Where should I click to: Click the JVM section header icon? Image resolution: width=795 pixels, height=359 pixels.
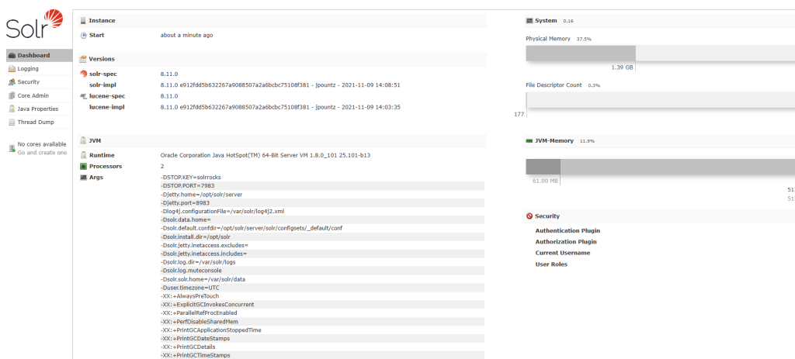pyautogui.click(x=83, y=141)
